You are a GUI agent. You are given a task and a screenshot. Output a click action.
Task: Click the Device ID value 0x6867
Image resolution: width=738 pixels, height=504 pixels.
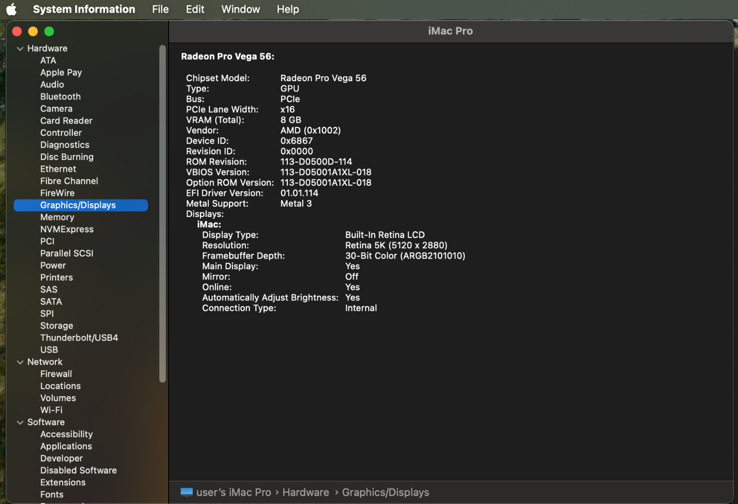pos(297,141)
